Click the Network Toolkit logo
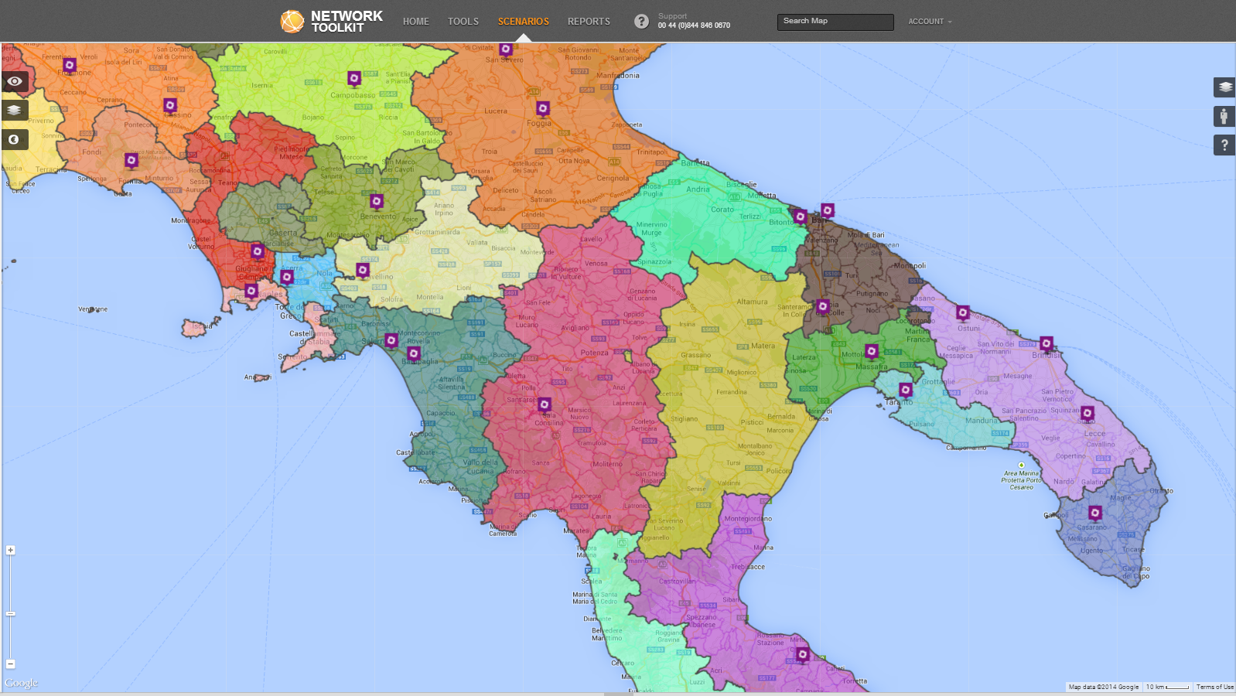 click(332, 22)
